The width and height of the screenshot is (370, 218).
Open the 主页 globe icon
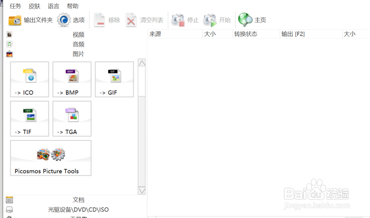pyautogui.click(x=245, y=20)
